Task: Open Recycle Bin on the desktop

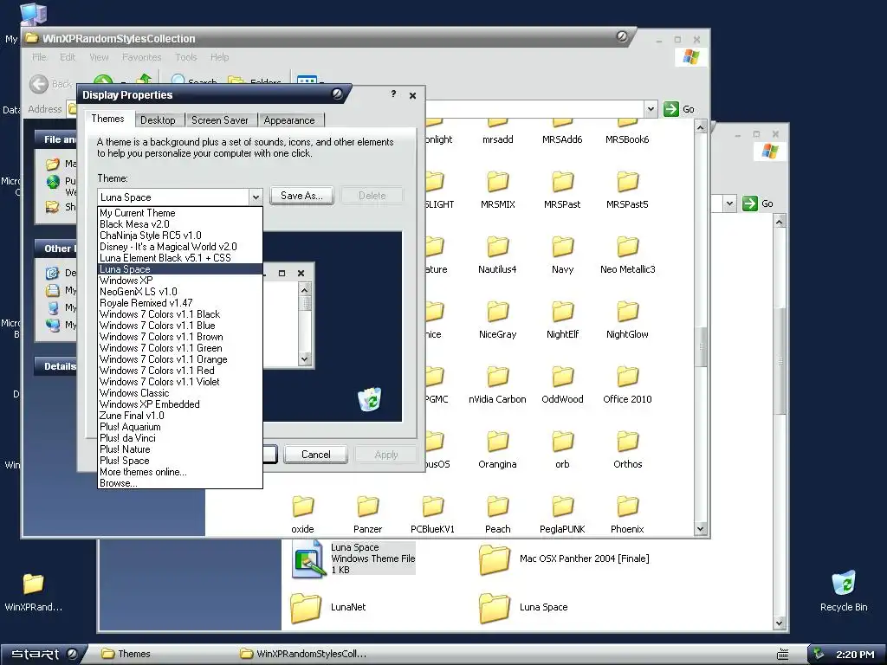Action: (844, 584)
